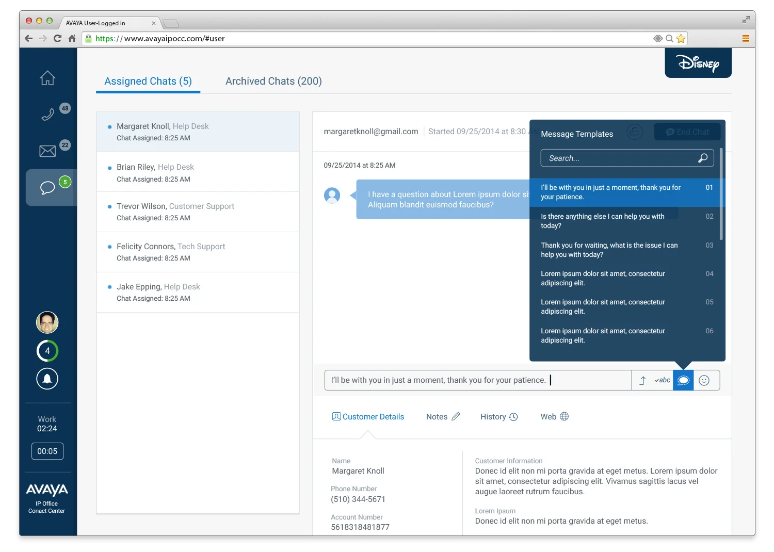
Task: Click the Message Templates search field
Action: 627,158
